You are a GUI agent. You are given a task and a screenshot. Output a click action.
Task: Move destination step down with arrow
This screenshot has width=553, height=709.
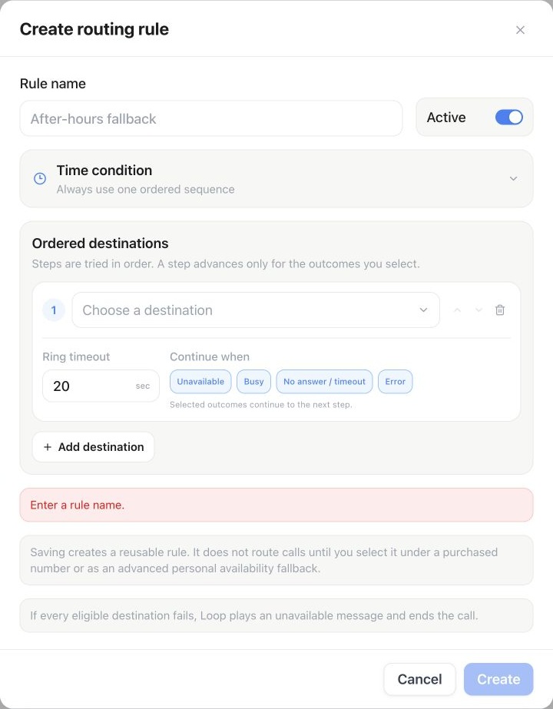point(478,310)
